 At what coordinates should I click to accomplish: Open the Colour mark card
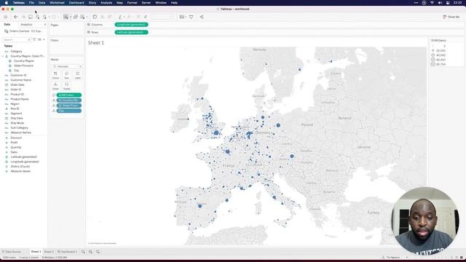tap(55, 75)
